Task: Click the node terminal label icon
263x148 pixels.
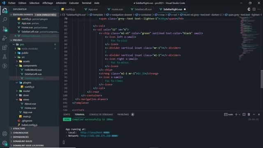Action: click(228, 114)
